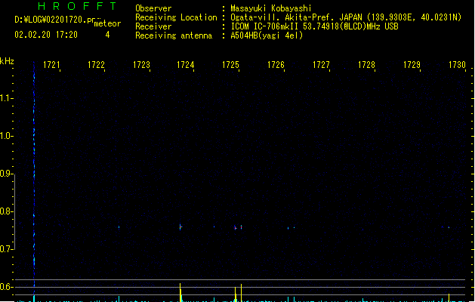Click the 1726 time axis marker
Viewport: 475px width, 302px height.
276,65
